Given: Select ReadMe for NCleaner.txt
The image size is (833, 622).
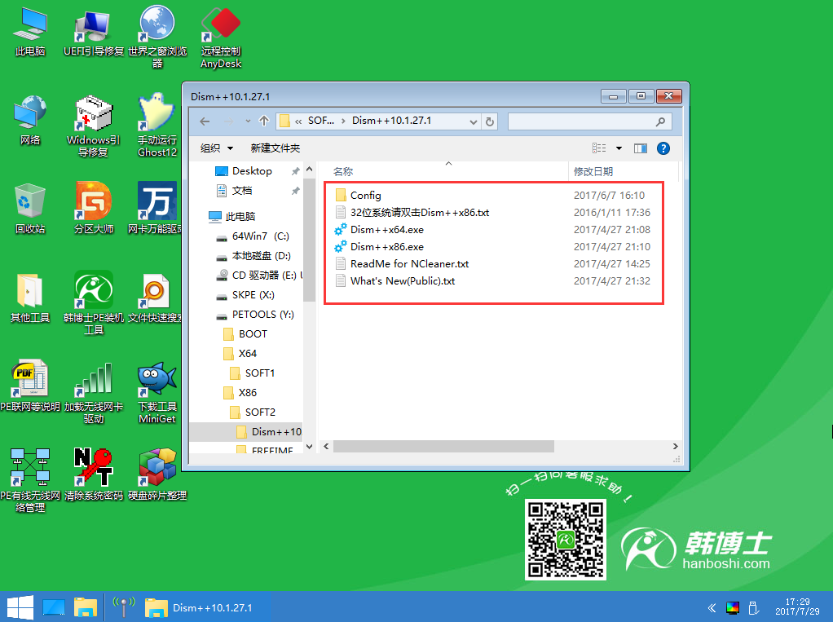Looking at the screenshot, I should (410, 263).
